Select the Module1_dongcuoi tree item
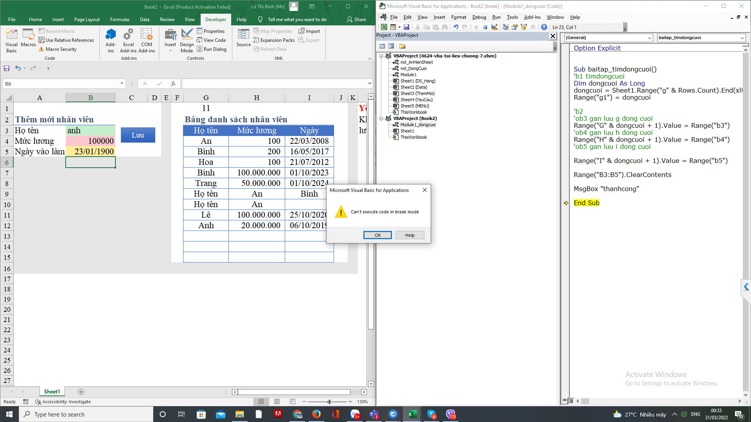Viewport: 751px width, 422px height. [417, 125]
